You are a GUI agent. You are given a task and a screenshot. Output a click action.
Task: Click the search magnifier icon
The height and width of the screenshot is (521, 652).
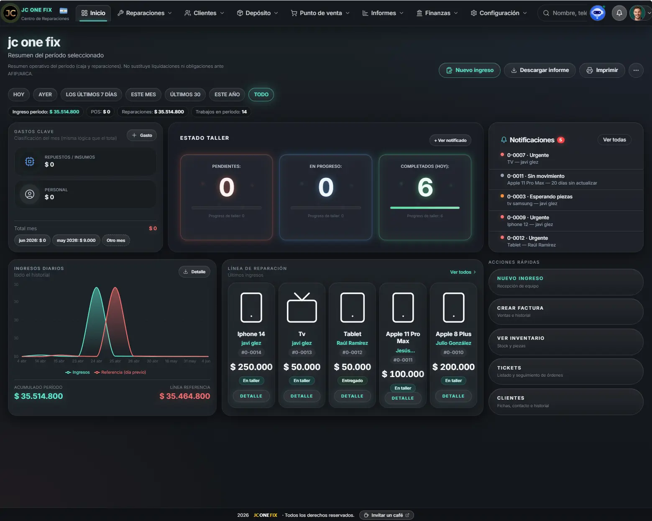pos(546,13)
